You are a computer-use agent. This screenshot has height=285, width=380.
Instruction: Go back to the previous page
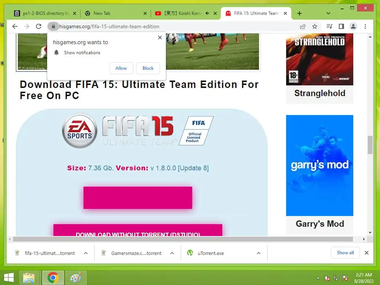click(x=15, y=26)
